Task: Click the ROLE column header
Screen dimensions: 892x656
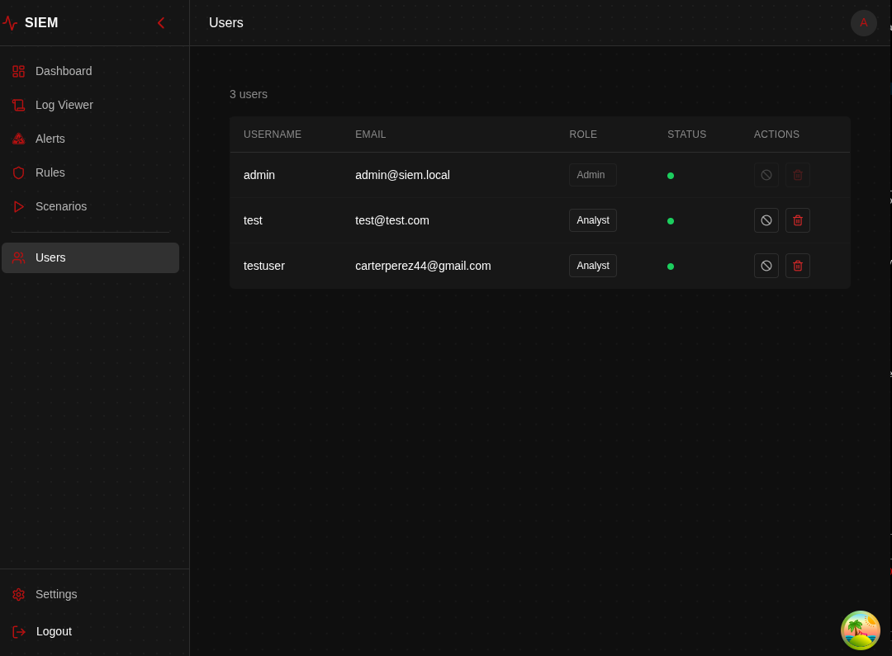Action: pyautogui.click(x=583, y=135)
